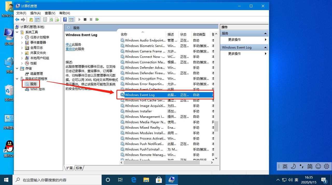The width and height of the screenshot is (332, 185).
Task: Toggle the show/hide action pane toolbar icon
Action: click(71, 19)
